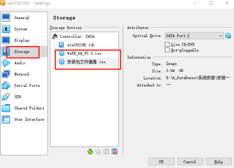Click the choose optical disk icon
The height and width of the screenshot is (168, 234).
(228, 36)
